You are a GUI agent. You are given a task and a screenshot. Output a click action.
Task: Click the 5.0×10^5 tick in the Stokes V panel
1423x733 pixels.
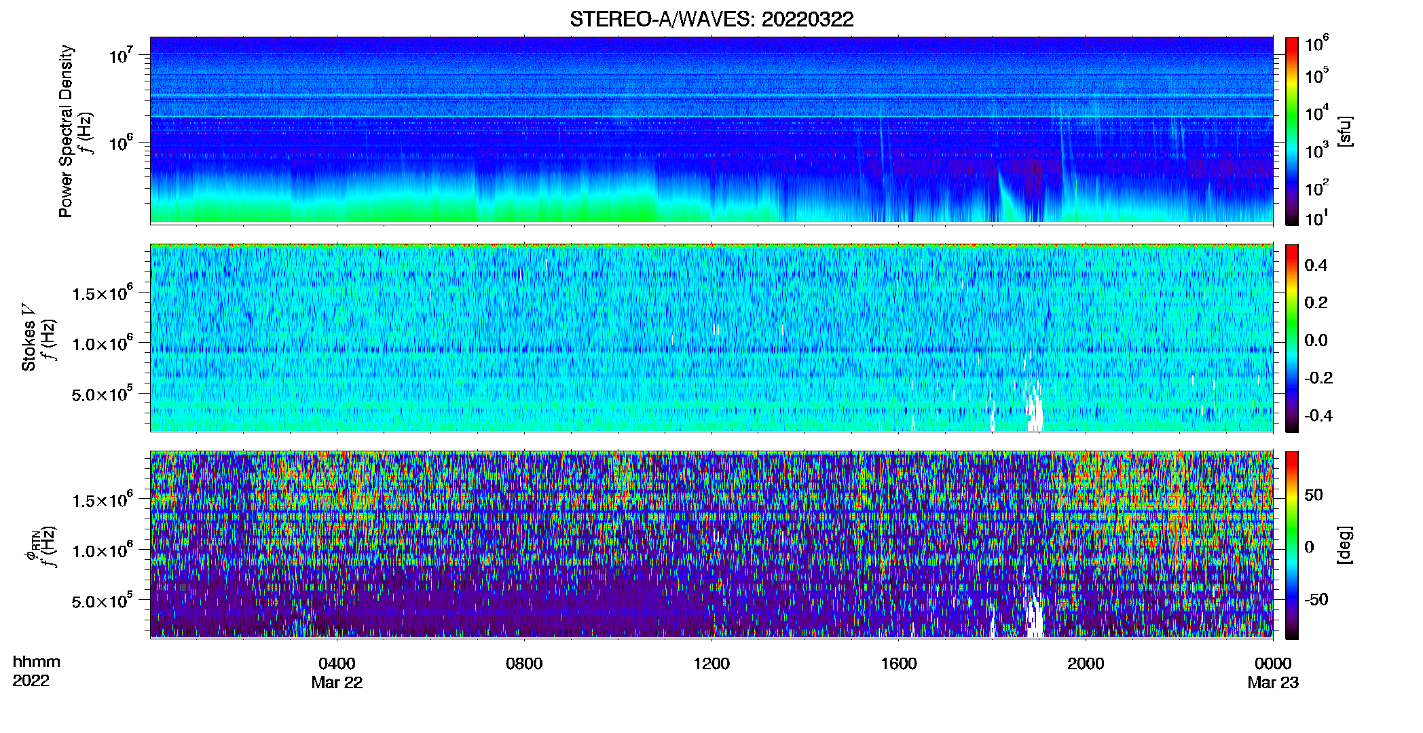tap(103, 394)
